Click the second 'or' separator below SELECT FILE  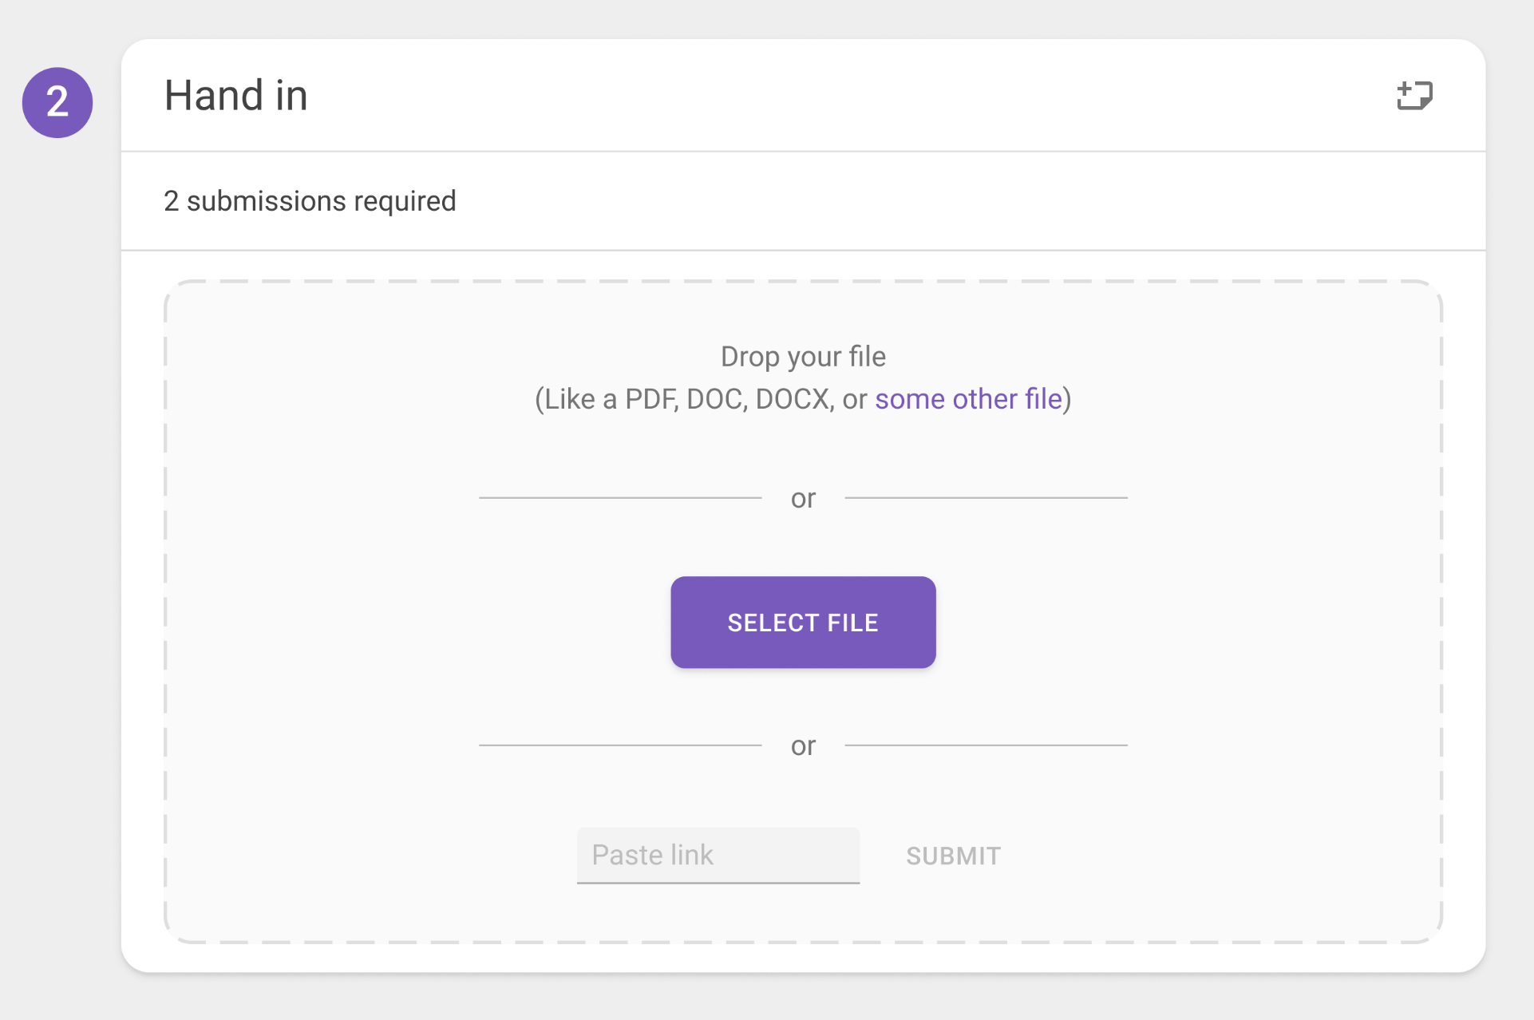pyautogui.click(x=803, y=745)
